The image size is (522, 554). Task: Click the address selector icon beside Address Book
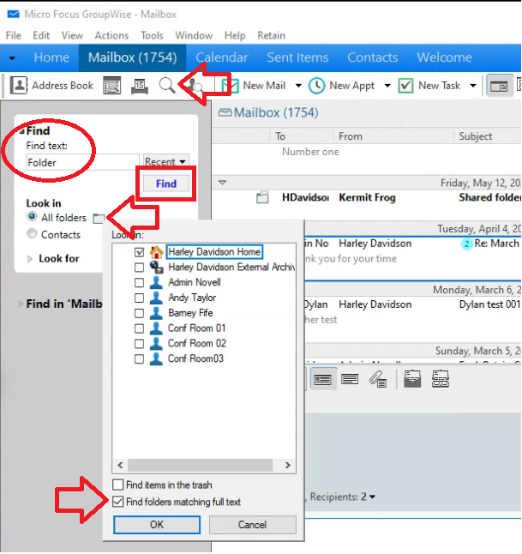coord(112,86)
